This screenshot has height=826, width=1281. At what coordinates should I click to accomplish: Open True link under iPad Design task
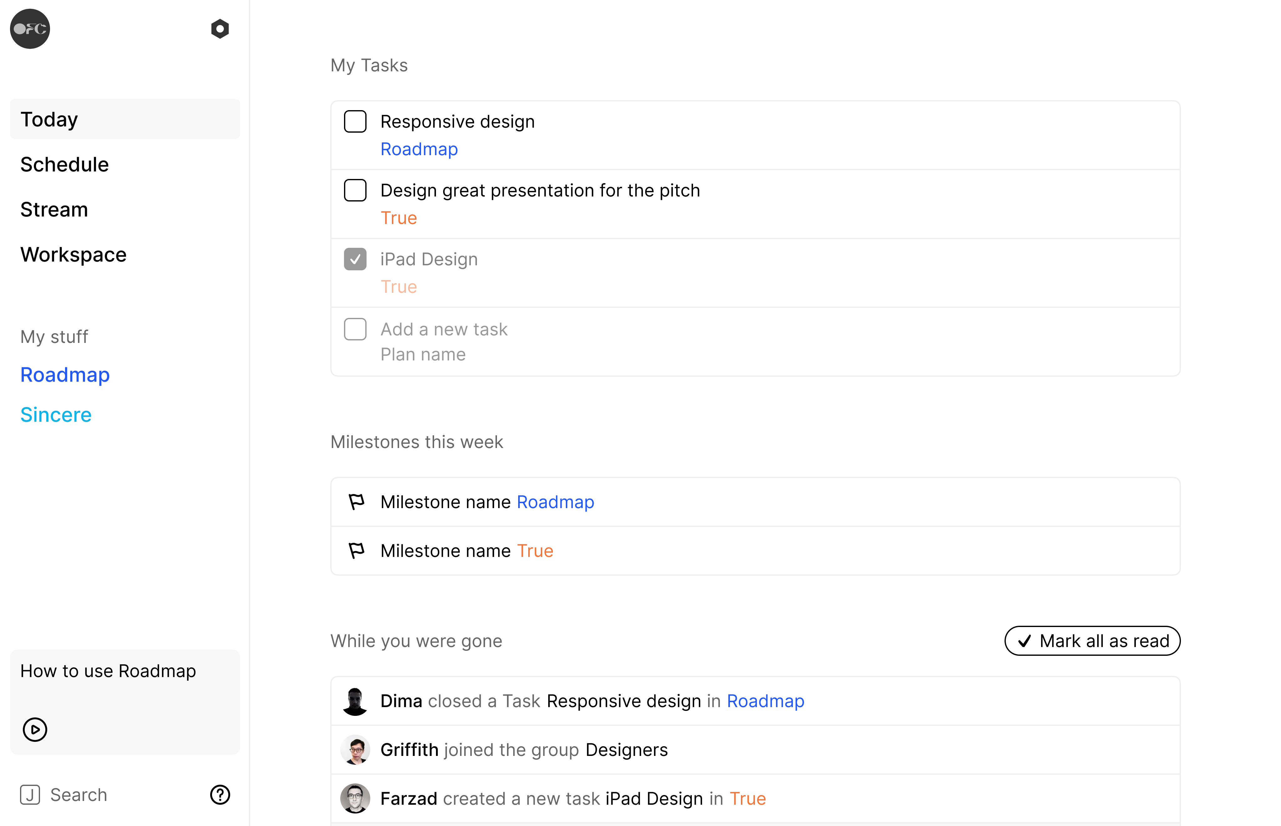(x=398, y=287)
